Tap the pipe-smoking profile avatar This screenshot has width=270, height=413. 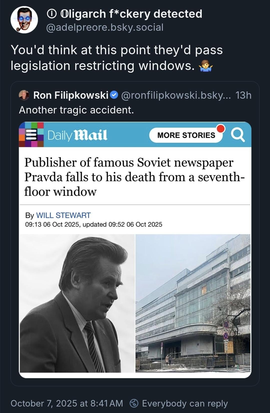pos(24,20)
